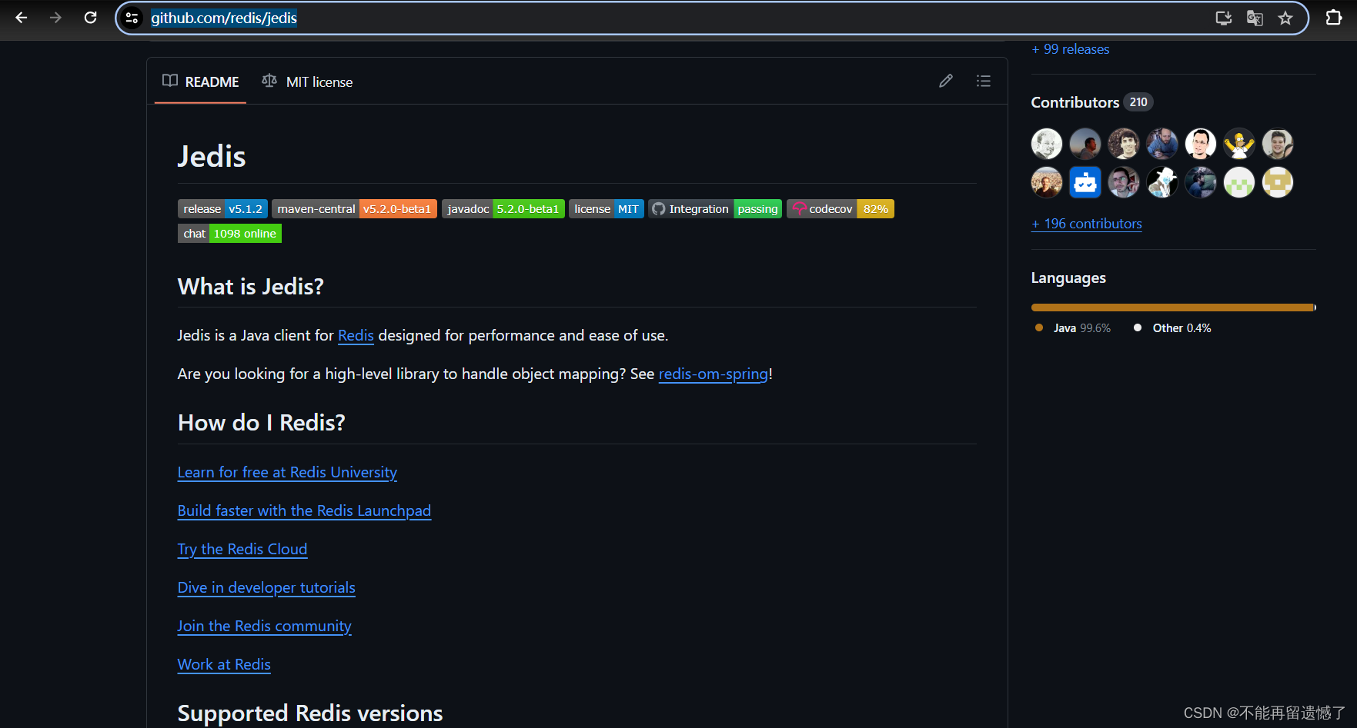
Task: Open Learn for free at Redis University
Action: 287,472
